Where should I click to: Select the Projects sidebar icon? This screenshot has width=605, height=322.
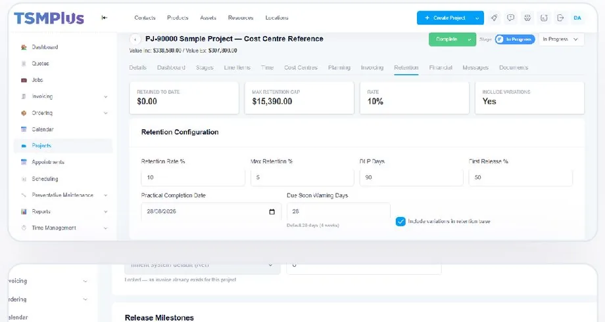point(24,146)
